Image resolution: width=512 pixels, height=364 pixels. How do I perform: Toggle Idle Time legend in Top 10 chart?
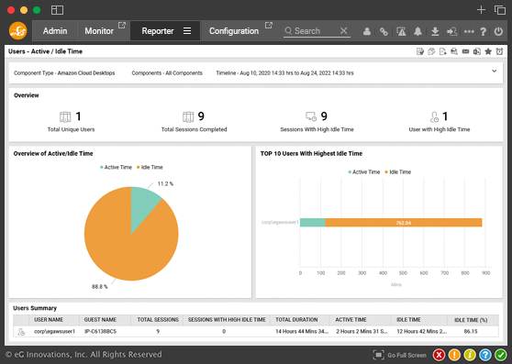(397, 171)
